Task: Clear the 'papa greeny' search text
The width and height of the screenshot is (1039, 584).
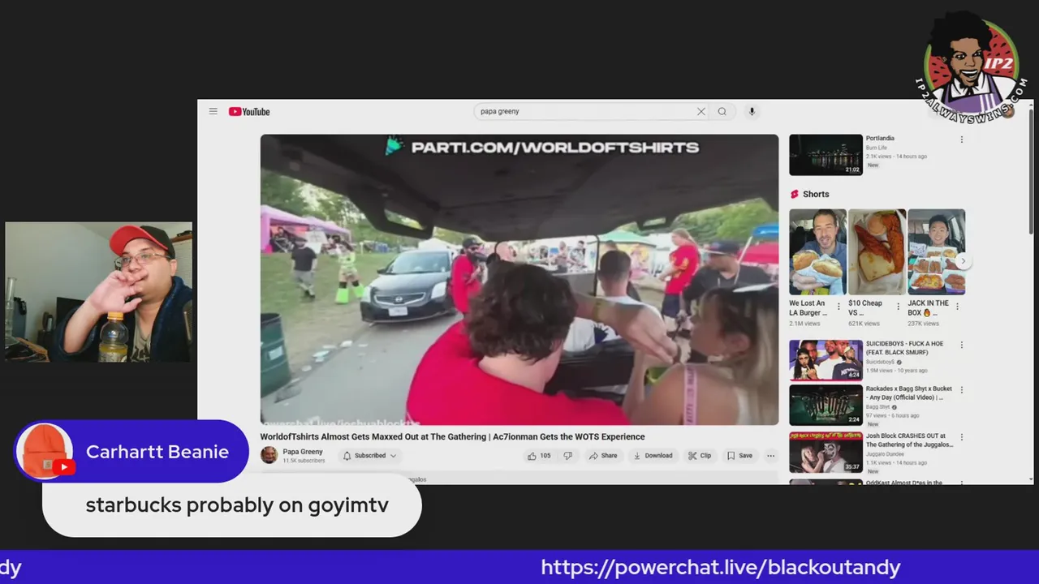Action: (701, 112)
